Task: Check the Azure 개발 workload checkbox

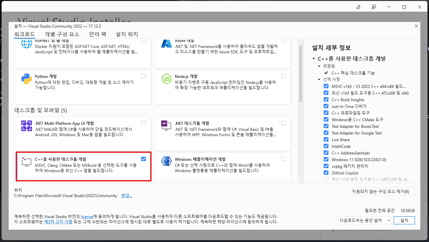Action: 283,40
